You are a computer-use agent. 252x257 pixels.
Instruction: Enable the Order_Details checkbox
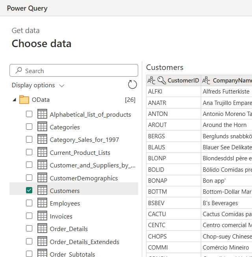click(29, 229)
